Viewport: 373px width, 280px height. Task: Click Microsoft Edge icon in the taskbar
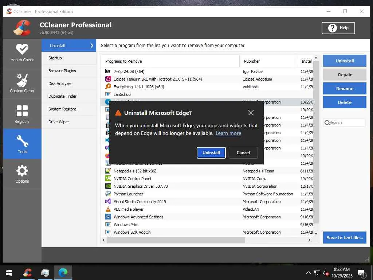pos(63,273)
